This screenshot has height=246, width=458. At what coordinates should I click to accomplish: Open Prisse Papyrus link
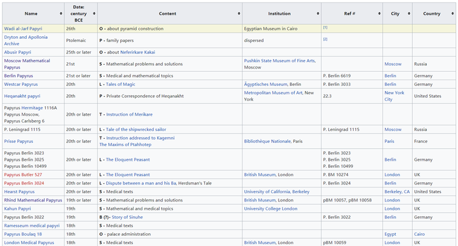(x=18, y=141)
